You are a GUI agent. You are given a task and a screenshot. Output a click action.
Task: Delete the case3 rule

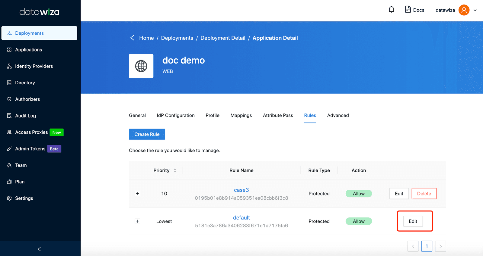click(424, 194)
